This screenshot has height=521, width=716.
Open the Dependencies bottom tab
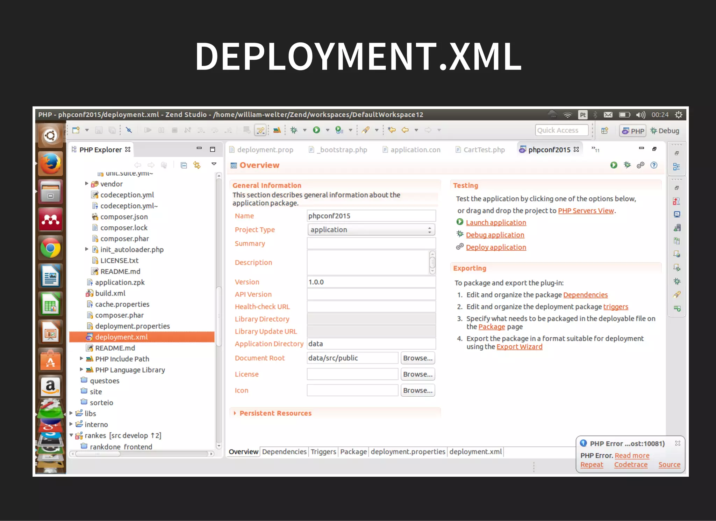coord(284,452)
